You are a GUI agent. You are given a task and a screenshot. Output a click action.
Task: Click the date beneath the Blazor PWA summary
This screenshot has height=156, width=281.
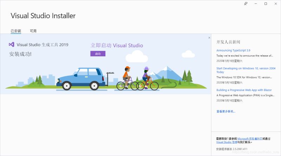pyautogui.click(x=229, y=100)
